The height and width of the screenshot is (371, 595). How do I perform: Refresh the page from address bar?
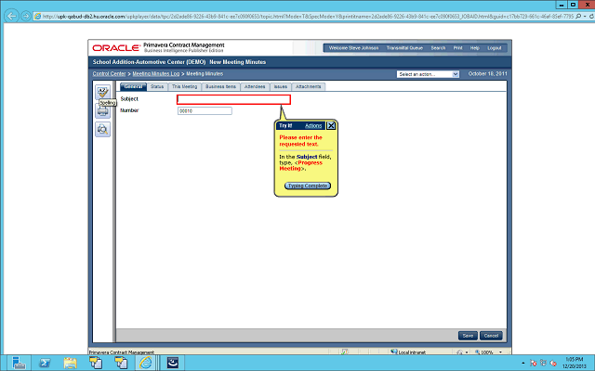point(591,17)
